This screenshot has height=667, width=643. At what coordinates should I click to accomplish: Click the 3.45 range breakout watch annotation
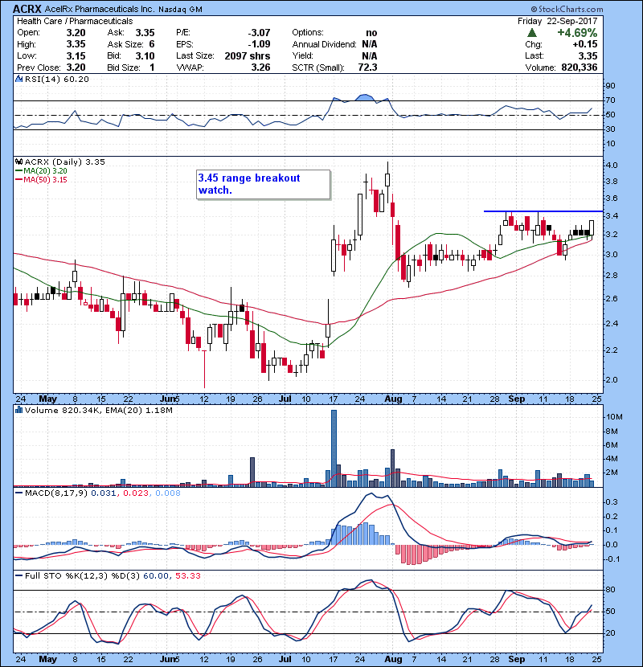[x=263, y=184]
